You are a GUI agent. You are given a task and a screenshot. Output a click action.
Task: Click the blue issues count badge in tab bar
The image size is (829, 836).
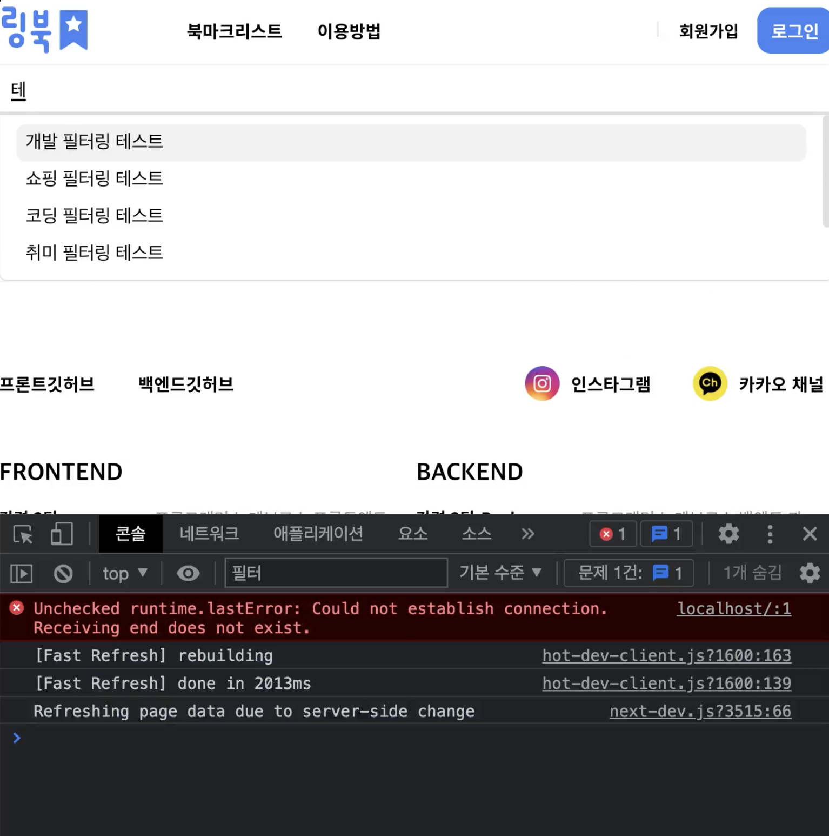coord(667,534)
